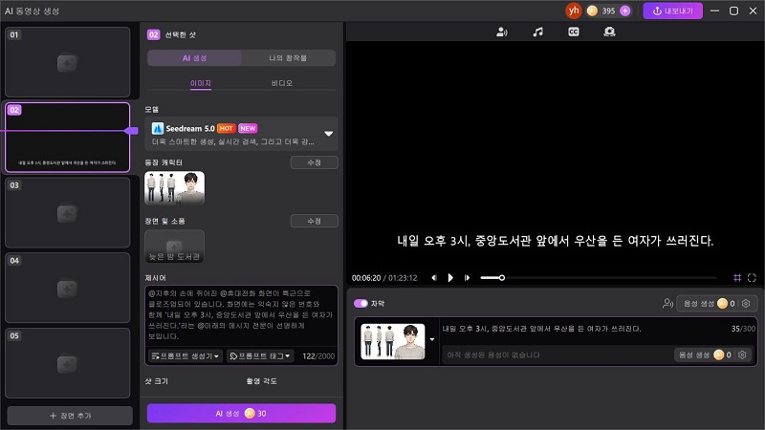Click the purple AI 생성 30 button
The image size is (765, 430).
[x=241, y=414]
